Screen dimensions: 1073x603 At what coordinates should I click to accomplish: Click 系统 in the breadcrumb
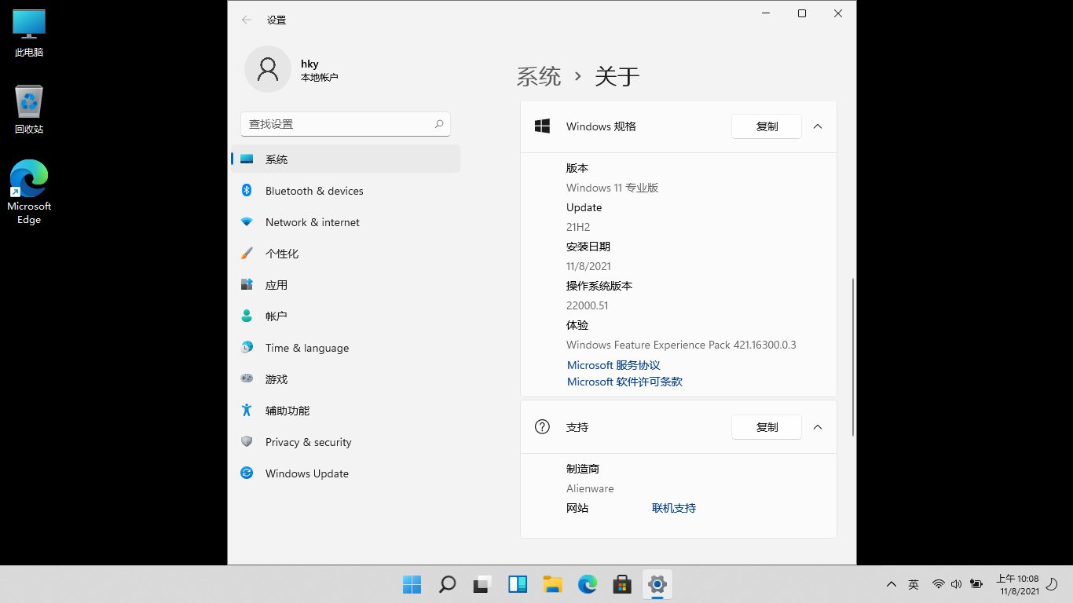[539, 76]
